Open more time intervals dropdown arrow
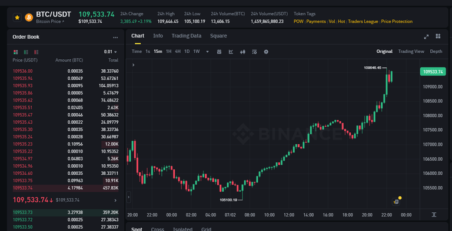 point(207,52)
